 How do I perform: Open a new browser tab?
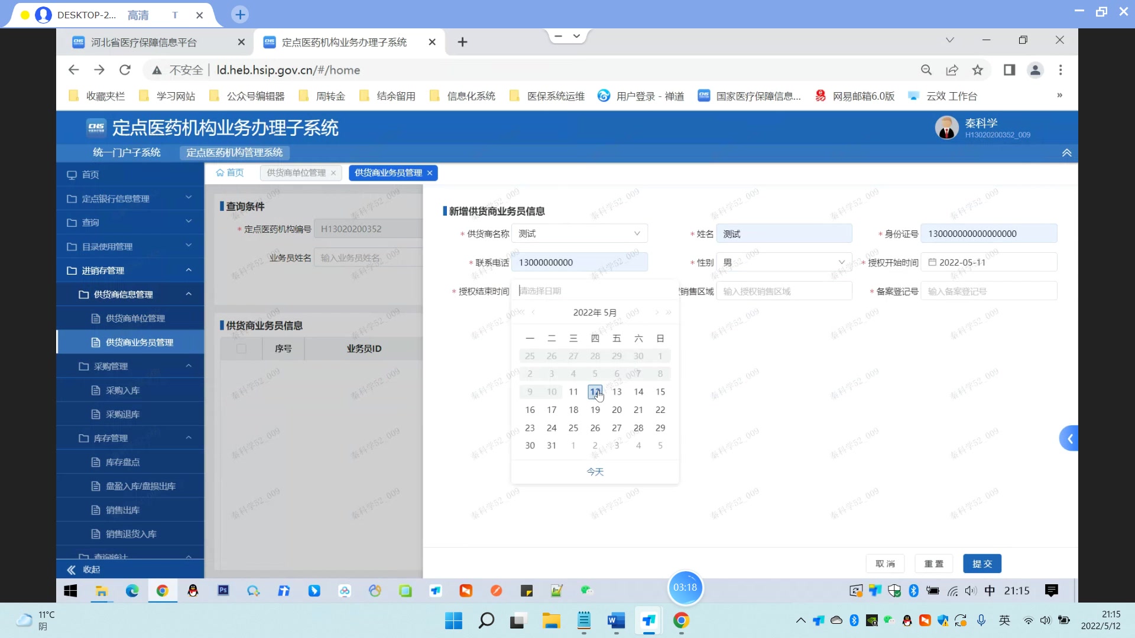click(462, 42)
